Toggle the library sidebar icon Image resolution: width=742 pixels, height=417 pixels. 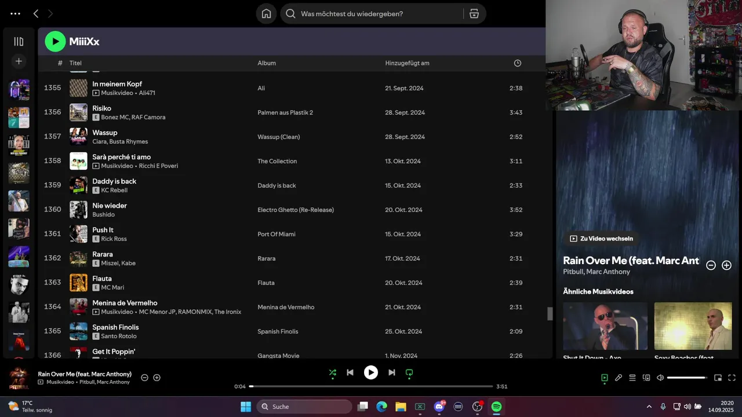(x=19, y=41)
